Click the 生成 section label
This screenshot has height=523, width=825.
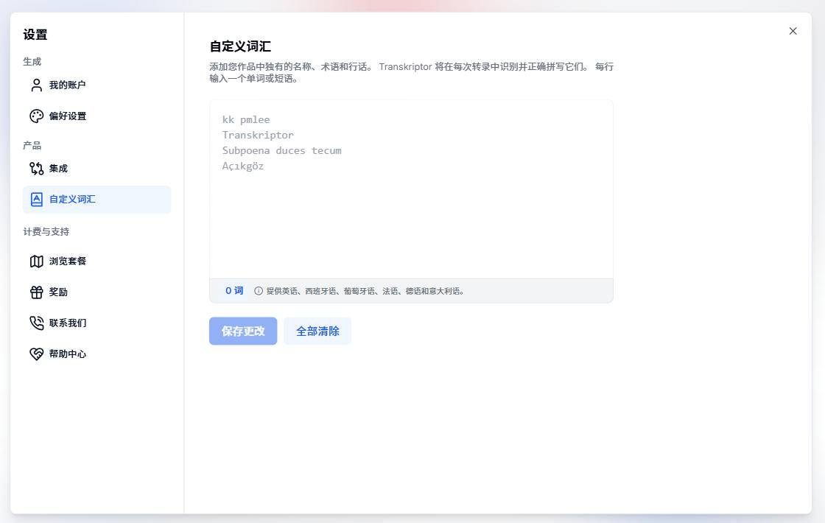tap(32, 62)
